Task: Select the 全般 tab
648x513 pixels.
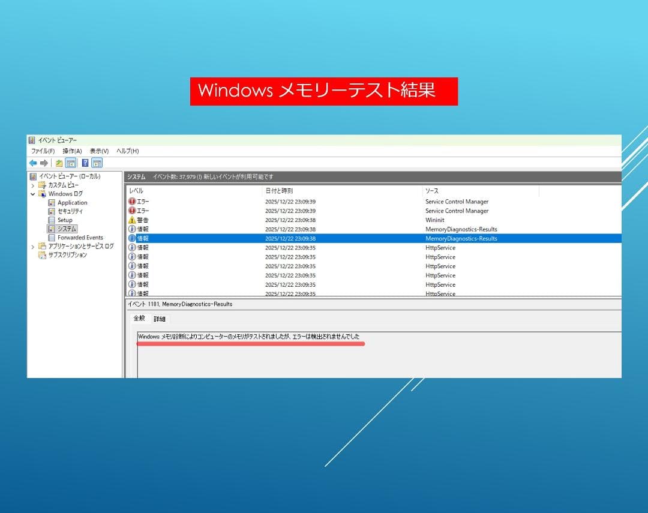Action: (139, 319)
